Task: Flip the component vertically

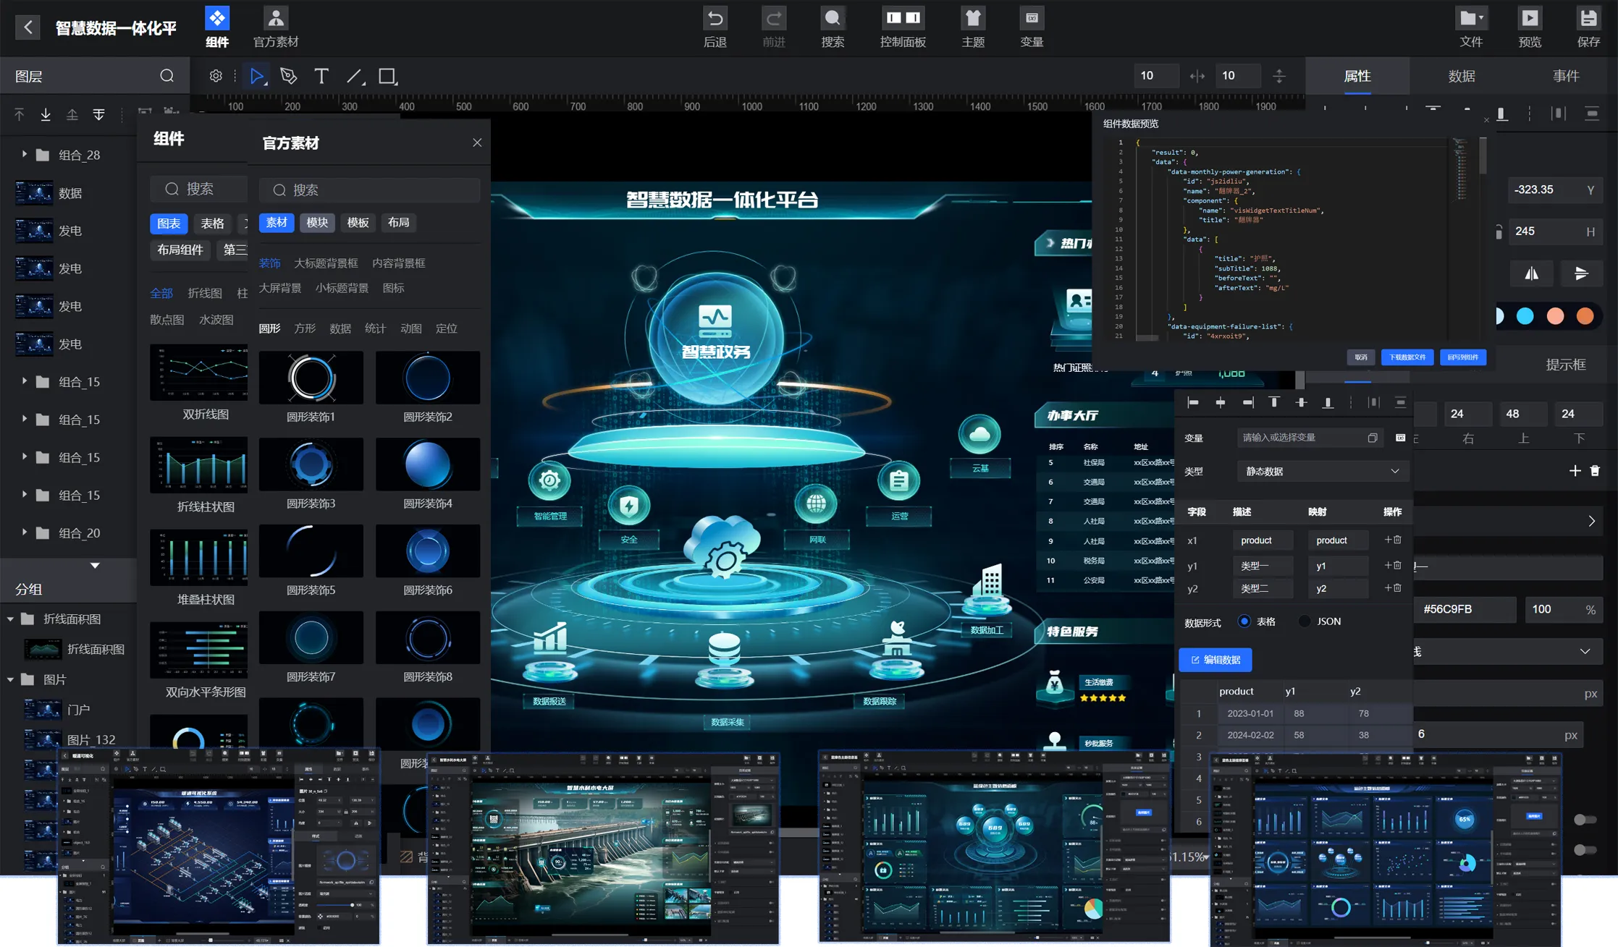Action: [1581, 273]
